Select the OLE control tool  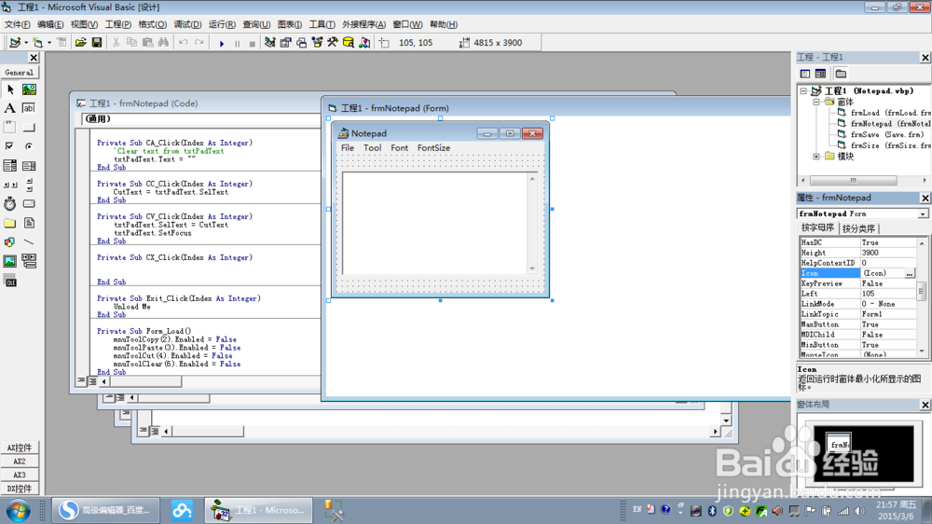pyautogui.click(x=10, y=281)
